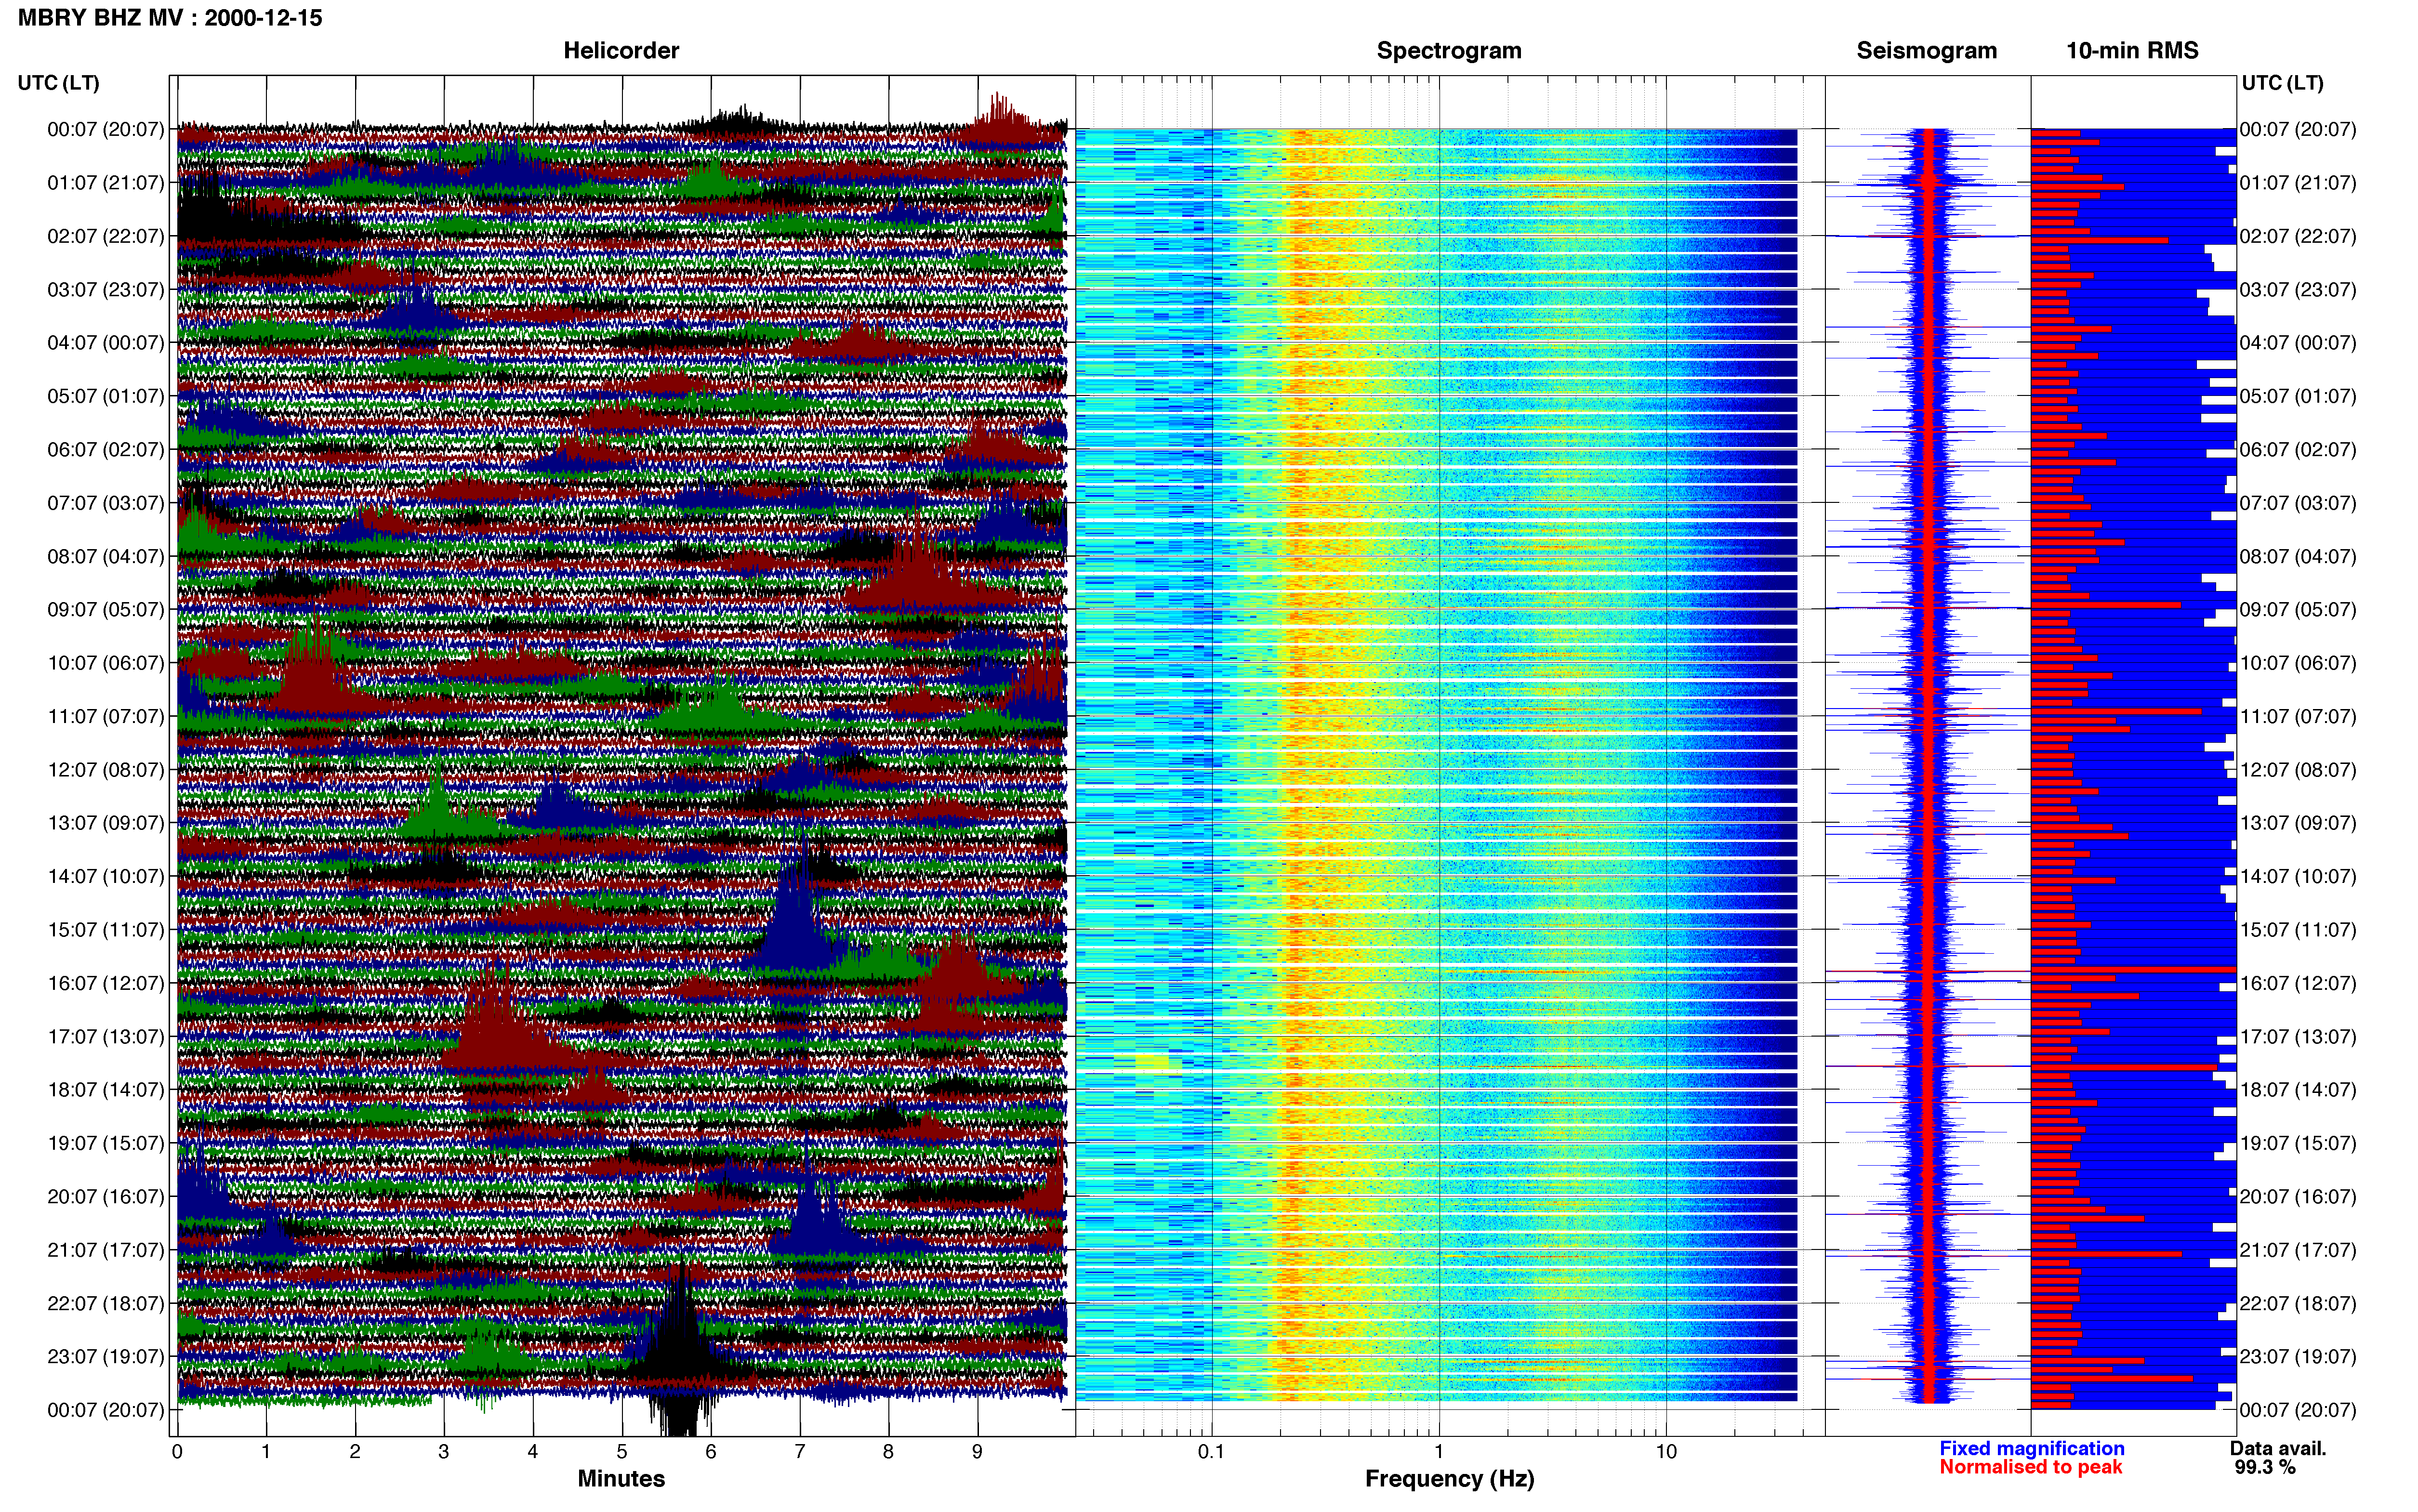Click the left 'UTC (LT)' axis label
Viewport: 2418px width, 1512px height.
pos(59,82)
